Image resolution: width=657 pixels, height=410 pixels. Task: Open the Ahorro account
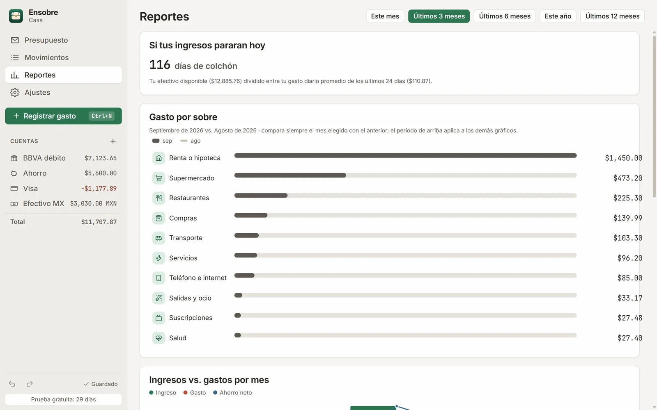(x=63, y=173)
